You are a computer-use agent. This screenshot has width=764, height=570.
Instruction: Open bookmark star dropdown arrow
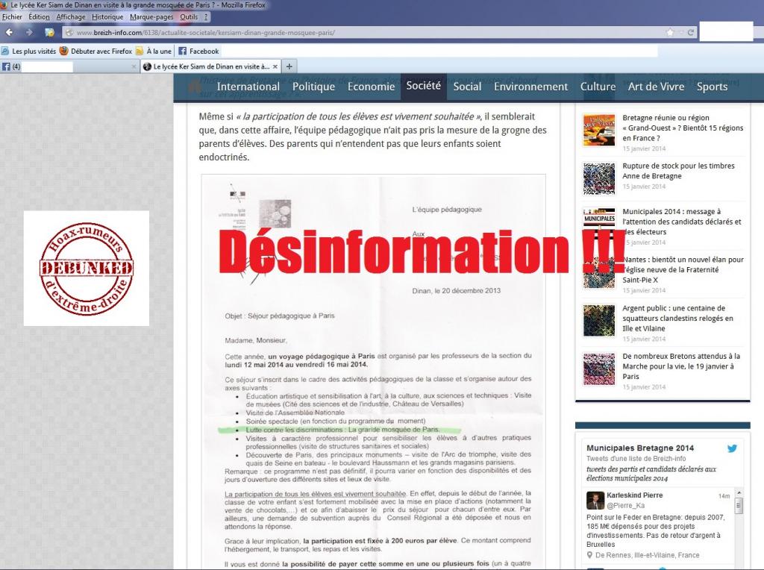point(680,33)
